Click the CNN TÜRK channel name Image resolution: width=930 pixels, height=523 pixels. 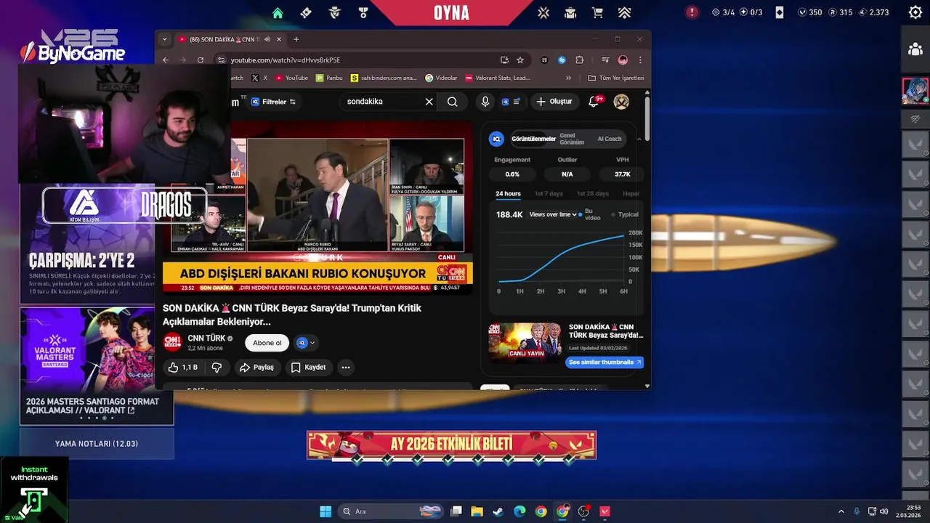(206, 338)
